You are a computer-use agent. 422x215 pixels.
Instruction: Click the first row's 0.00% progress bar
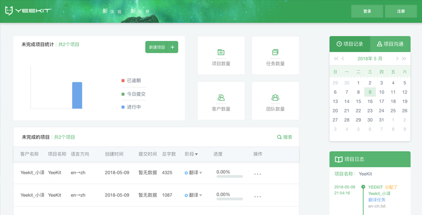pyautogui.click(x=230, y=177)
